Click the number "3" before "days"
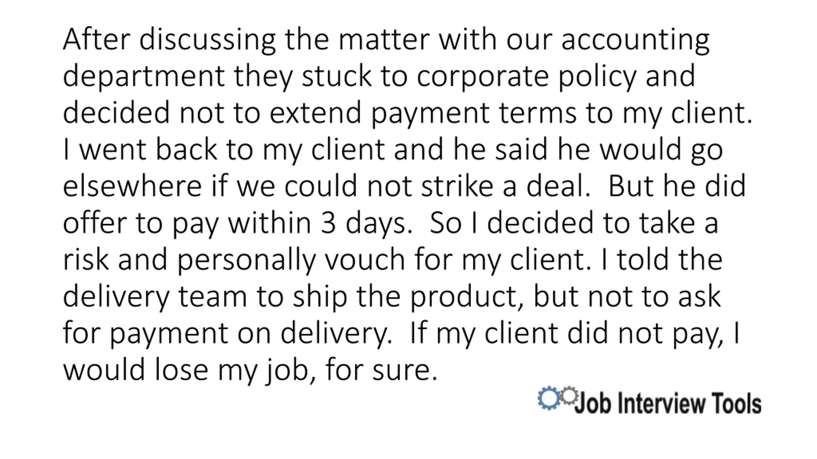This screenshot has height=459, width=817. (328, 223)
